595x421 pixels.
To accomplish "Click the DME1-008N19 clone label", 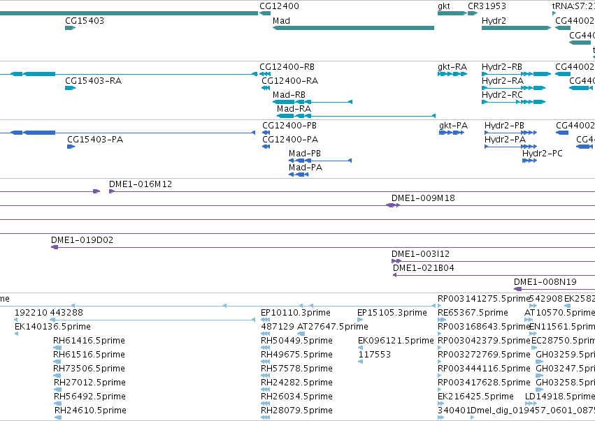I will point(545,282).
